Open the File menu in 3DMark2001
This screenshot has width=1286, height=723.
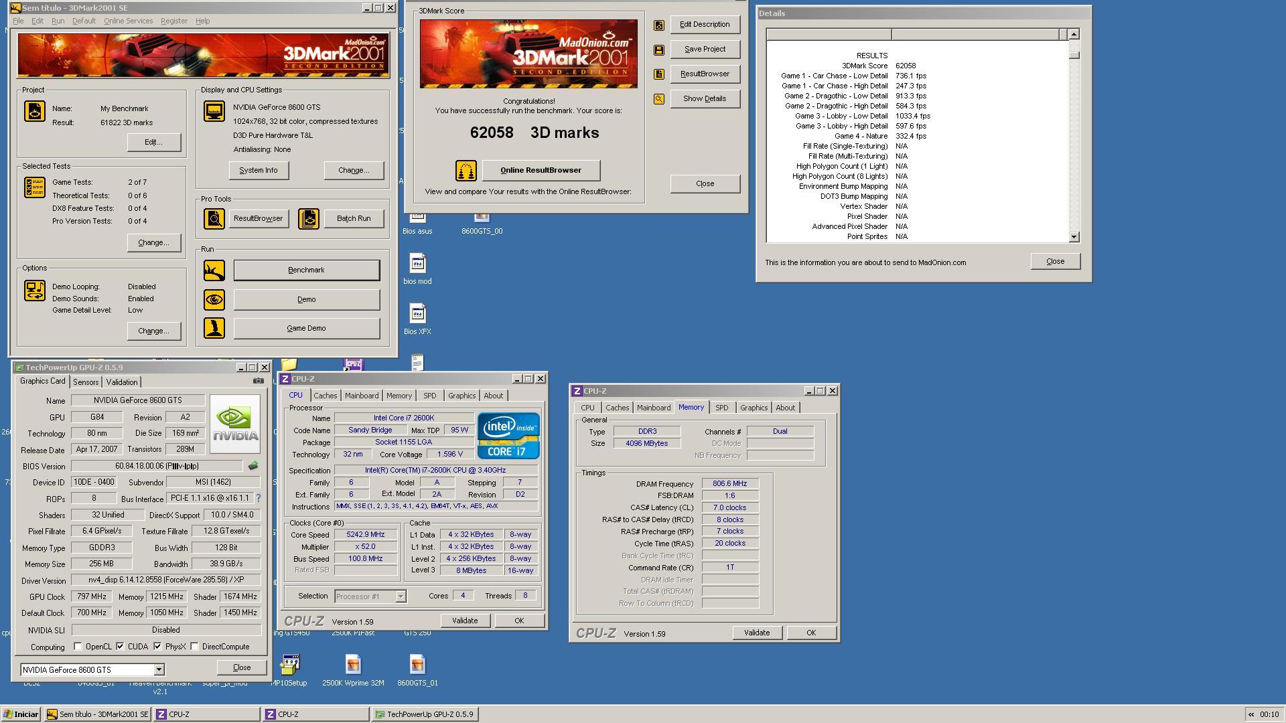[x=18, y=21]
